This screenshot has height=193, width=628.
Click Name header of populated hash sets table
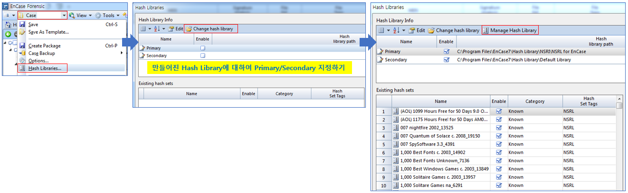click(x=441, y=101)
